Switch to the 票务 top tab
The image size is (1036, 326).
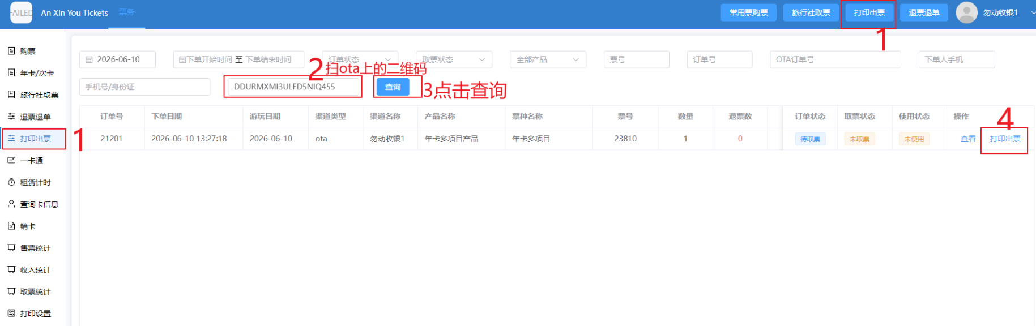pyautogui.click(x=127, y=12)
